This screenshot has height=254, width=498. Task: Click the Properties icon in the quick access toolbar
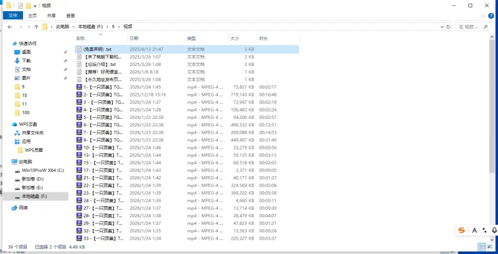pos(21,5)
